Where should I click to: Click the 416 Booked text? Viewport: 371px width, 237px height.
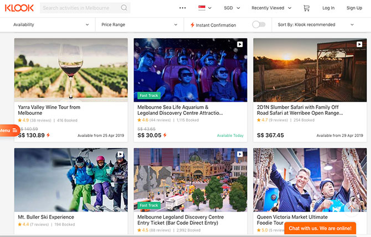[67, 120]
